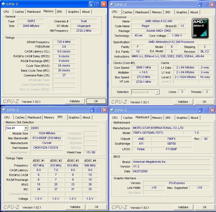Click the Instructions field listing MMX, SSE
The image size is (216, 212).
(x=171, y=56)
